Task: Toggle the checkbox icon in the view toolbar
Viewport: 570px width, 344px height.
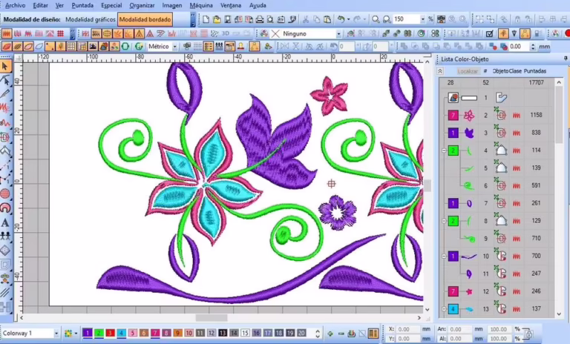Action: (x=490, y=33)
